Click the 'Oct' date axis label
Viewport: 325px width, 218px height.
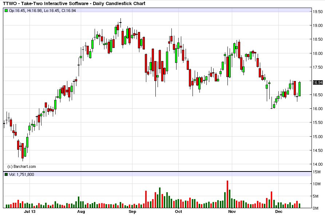(178, 211)
